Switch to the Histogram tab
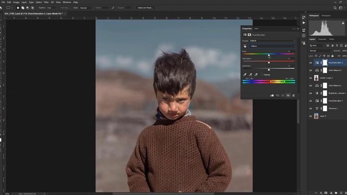This screenshot has width=347, height=195. coord(314,16)
